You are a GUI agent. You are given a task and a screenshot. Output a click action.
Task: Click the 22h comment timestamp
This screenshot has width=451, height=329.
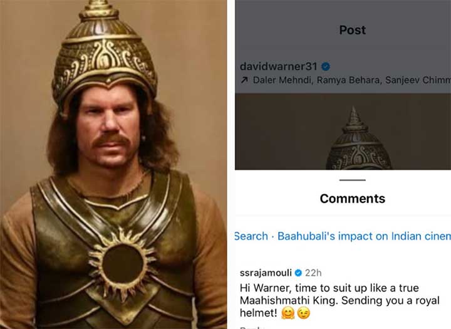point(314,273)
